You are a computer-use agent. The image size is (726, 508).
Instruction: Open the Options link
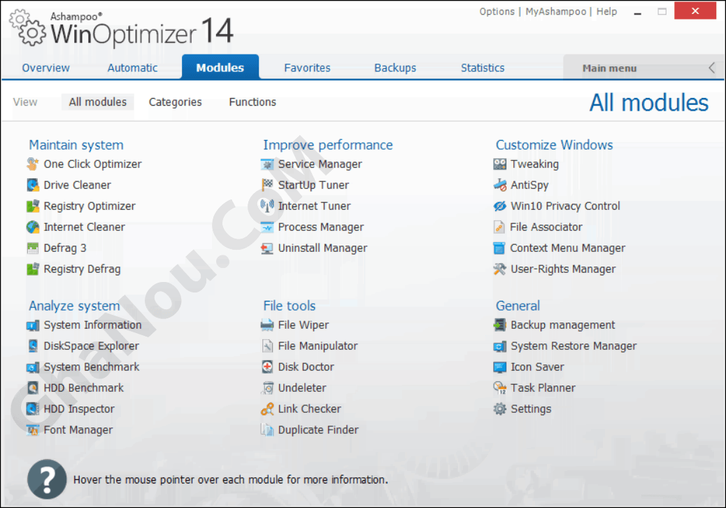[x=497, y=12]
